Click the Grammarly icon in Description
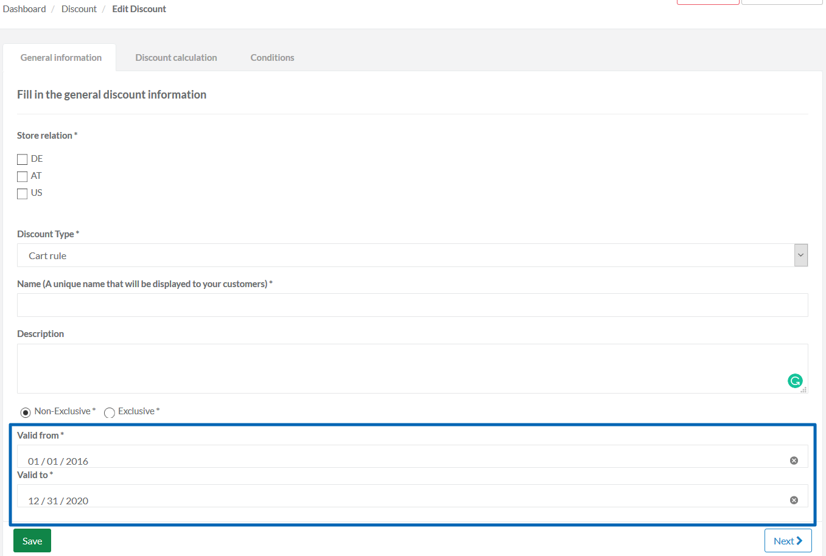 (795, 381)
